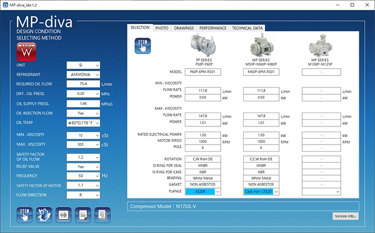The height and width of the screenshot is (233, 375).
Task: Click the MP Series M100P-M125P pump image
Action: click(320, 46)
